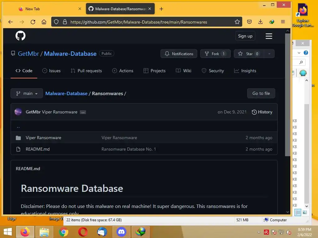Click the Explorer window search magnifier

(x=301, y=62)
